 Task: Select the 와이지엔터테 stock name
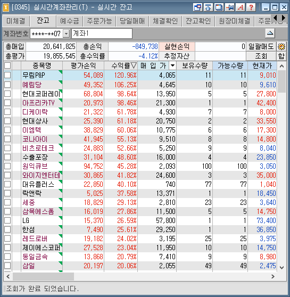click(x=41, y=175)
